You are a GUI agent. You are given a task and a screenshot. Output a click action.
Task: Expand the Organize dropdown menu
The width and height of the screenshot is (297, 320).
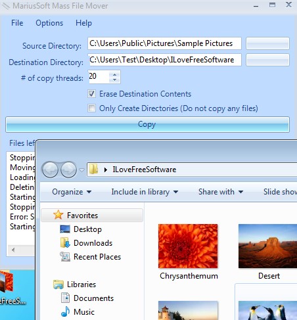[72, 192]
